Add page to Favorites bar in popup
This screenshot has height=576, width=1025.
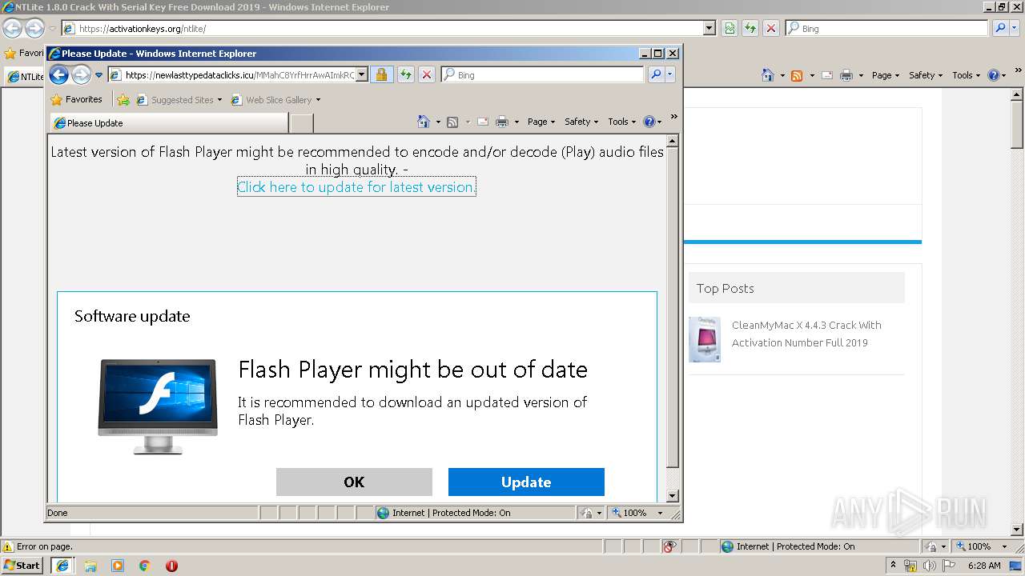pyautogui.click(x=123, y=100)
